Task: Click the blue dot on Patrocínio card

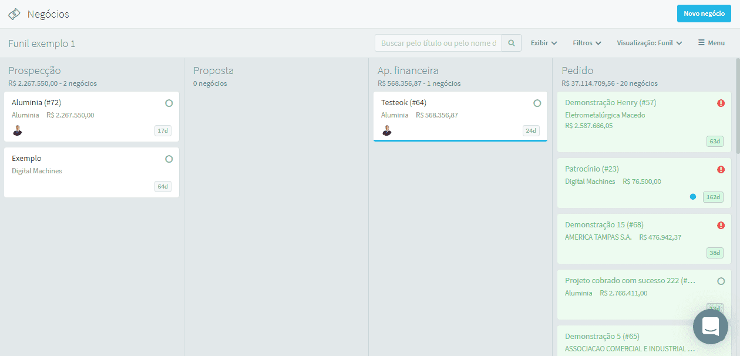Action: coord(692,196)
